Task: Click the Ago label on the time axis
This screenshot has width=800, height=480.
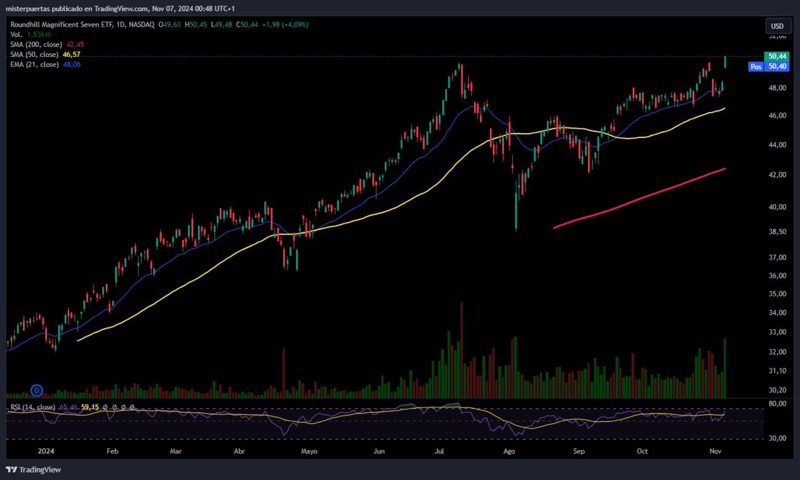Action: (x=510, y=451)
